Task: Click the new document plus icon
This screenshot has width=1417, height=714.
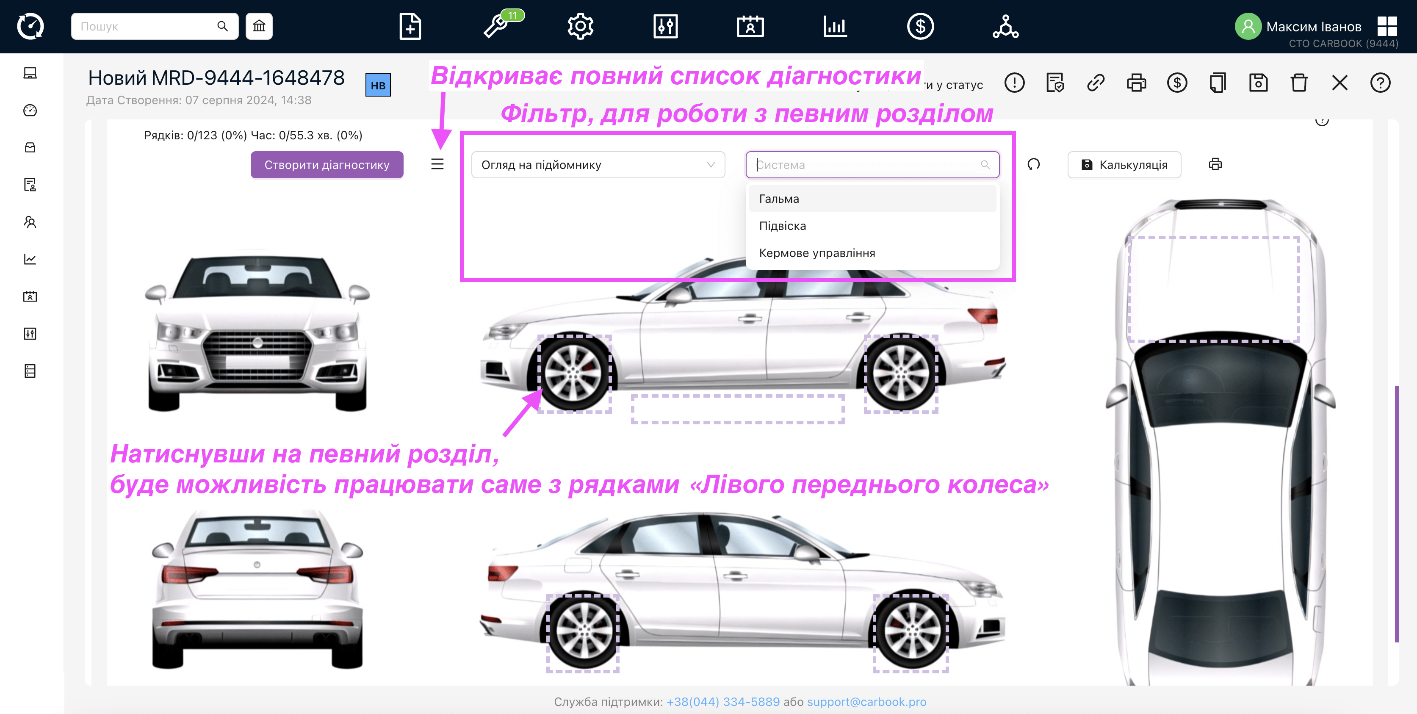Action: [410, 26]
